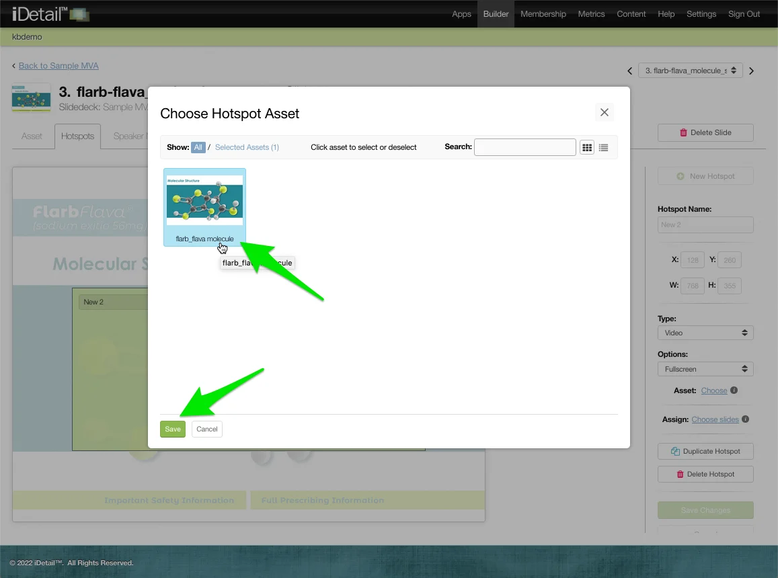Viewport: 778px width, 578px height.
Task: Open the Membership menu
Action: (543, 14)
